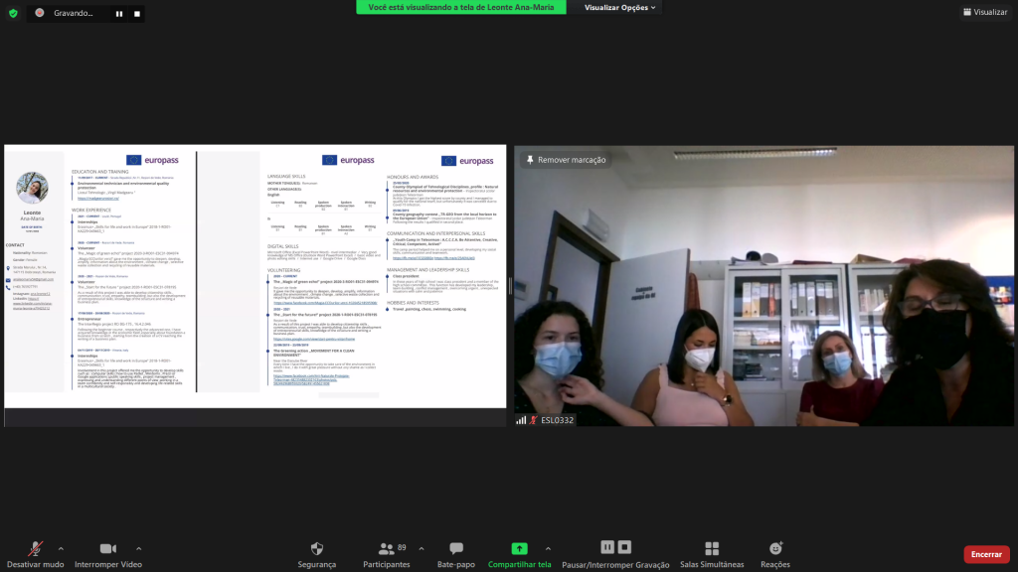Click the green Compartilhar tela button

point(519,554)
